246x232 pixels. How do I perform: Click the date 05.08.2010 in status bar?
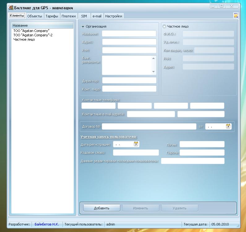[220, 224]
